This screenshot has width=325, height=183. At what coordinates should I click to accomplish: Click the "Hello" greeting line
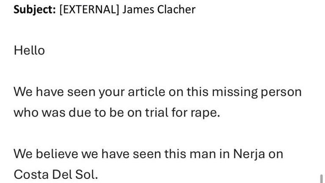(x=29, y=50)
